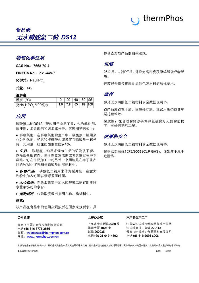The width and height of the screenshot is (199, 283).
Task: Click the temperature cell showing 60
Action: (x=83, y=100)
